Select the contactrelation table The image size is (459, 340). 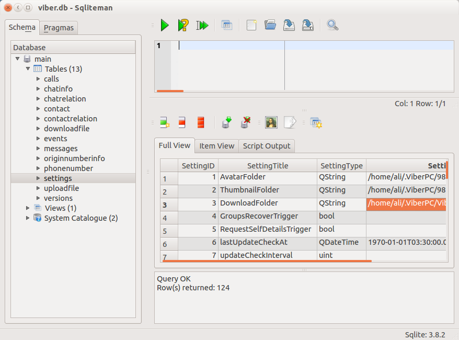tap(71, 119)
